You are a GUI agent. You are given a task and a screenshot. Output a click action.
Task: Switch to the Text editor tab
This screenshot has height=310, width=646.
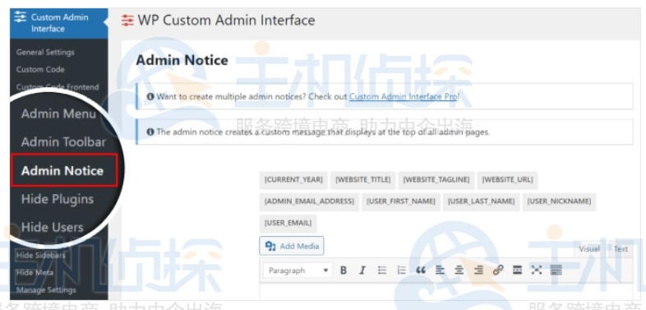[x=621, y=248]
